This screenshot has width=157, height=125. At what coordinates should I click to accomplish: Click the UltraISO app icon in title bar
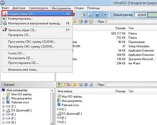coord(3,3)
